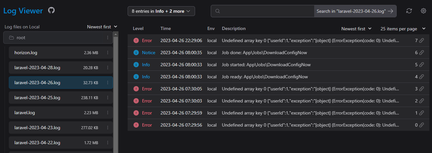This screenshot has height=153, width=432.
Task: Click the Level column header
Action: [x=138, y=29]
